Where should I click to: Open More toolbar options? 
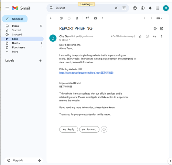pos(103,18)
